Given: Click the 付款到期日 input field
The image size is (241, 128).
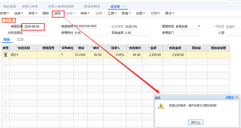Looking at the screenshot, I should [x=36, y=33].
